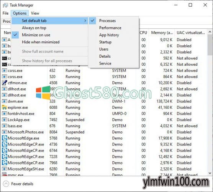213x192 pixels.
Task: Click the Microsoft.Photos.exe process icon
Action: coord(5,132)
